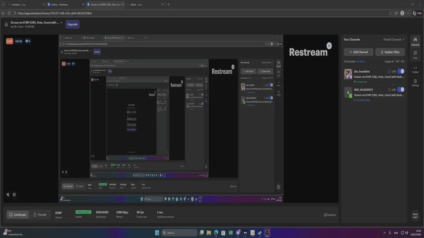Click the EXCELLENT health indicator
424x238 pixels.
pyautogui.click(x=83, y=212)
